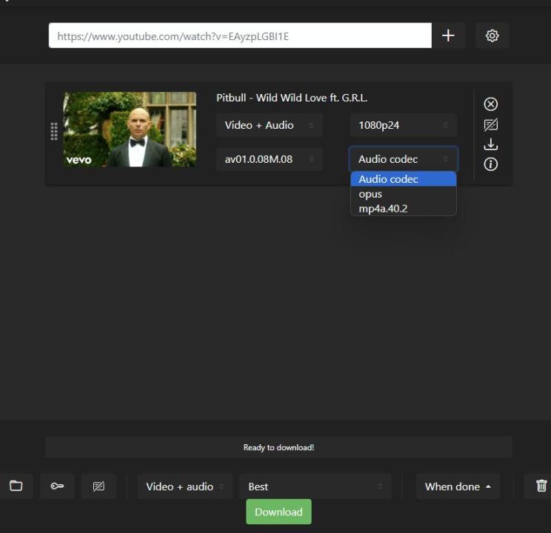Viewport: 551px width, 533px height.
Task: Click the download arrow icon for this video
Action: [x=490, y=144]
